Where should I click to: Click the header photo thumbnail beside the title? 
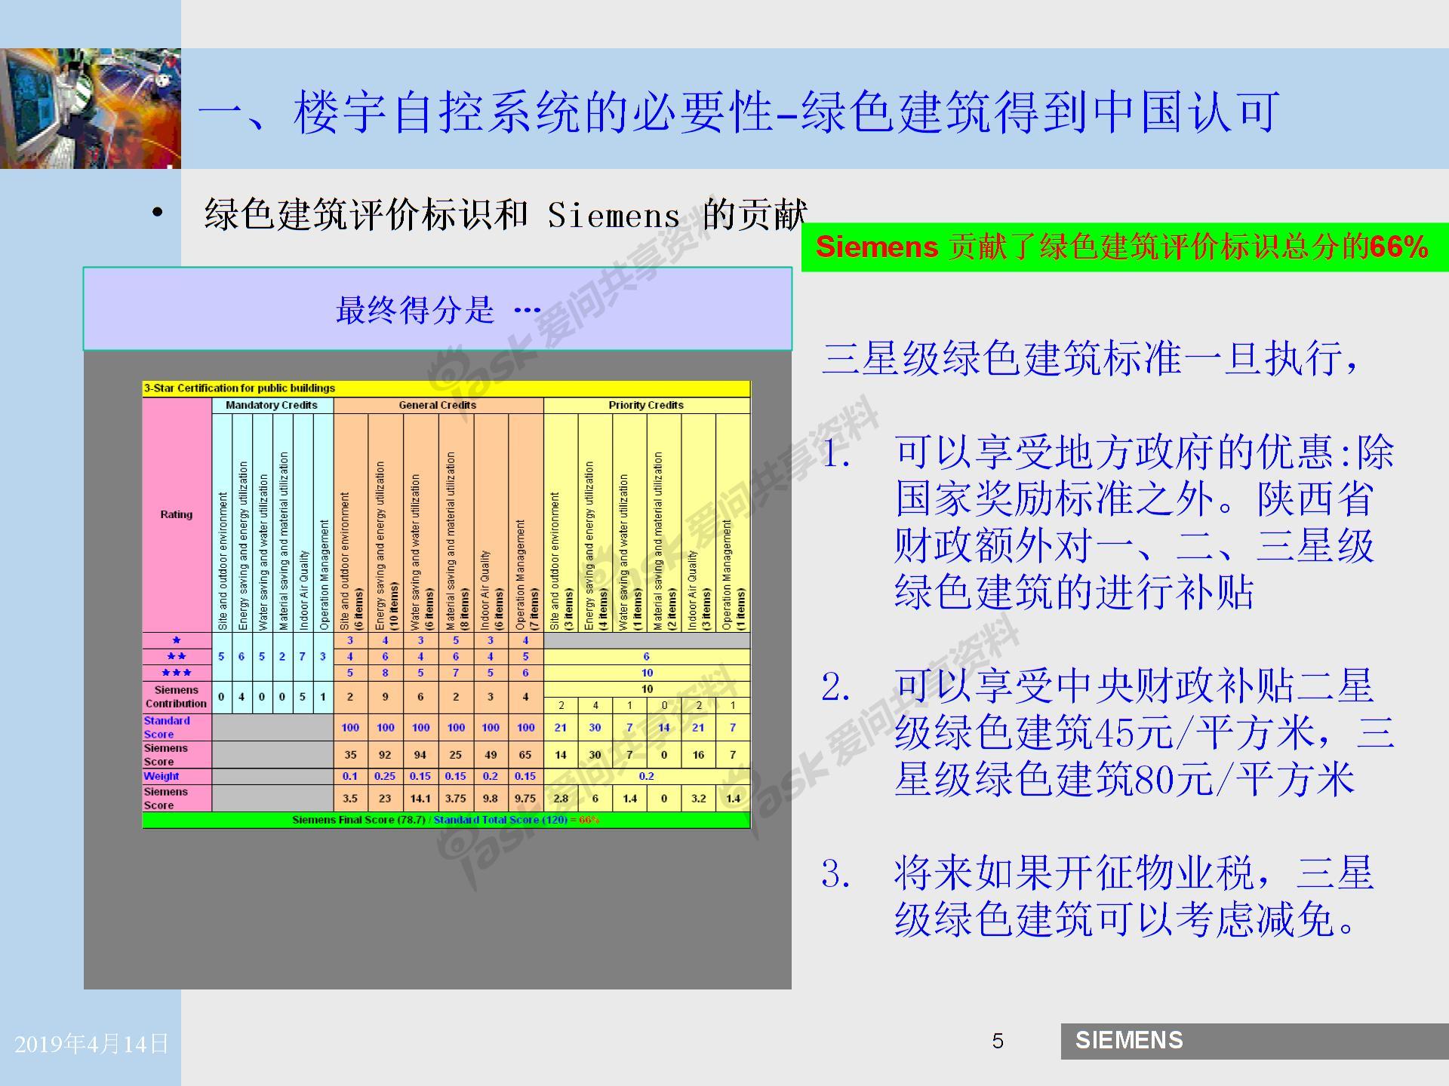coord(91,109)
